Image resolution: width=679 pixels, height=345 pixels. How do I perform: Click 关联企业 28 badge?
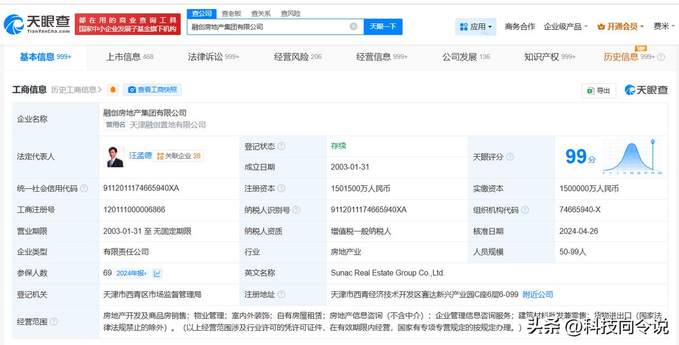click(x=179, y=156)
